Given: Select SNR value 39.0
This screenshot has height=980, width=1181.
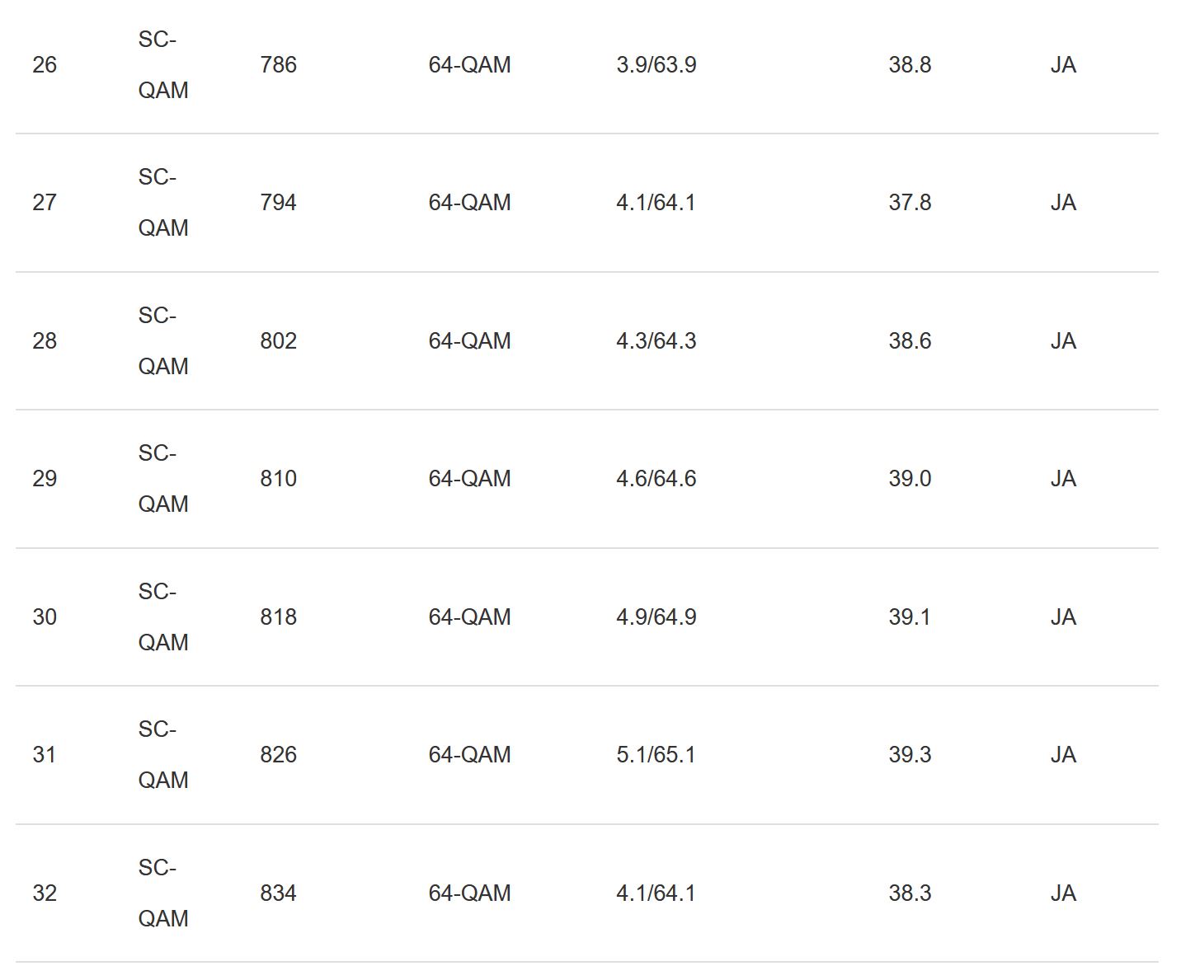Looking at the screenshot, I should coord(910,479).
